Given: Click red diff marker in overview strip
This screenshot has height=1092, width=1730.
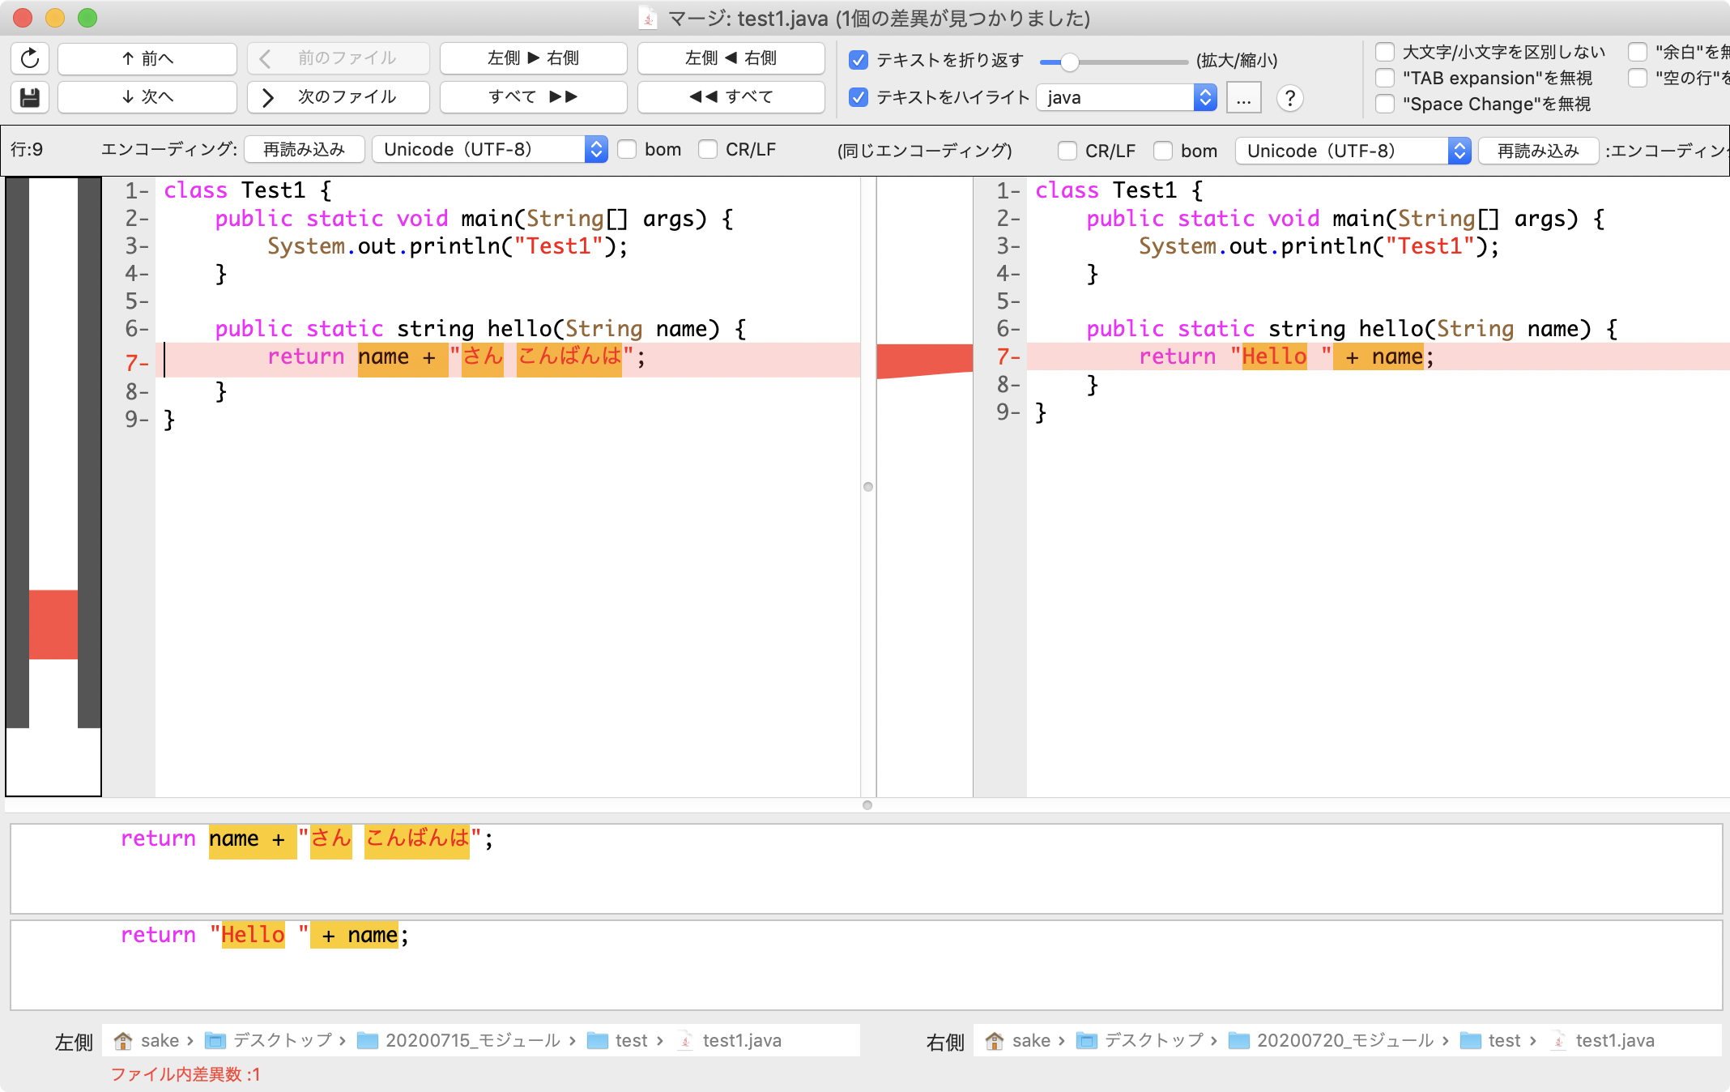Looking at the screenshot, I should coord(53,624).
